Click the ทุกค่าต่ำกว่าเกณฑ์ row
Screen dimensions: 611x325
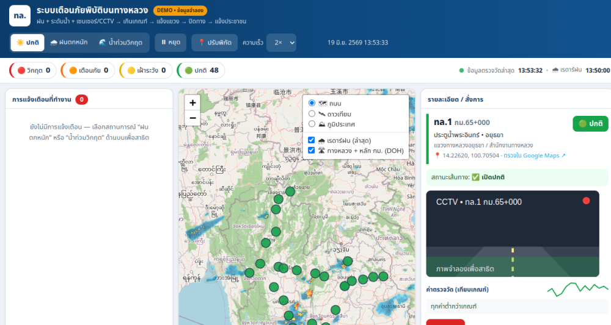click(517, 306)
